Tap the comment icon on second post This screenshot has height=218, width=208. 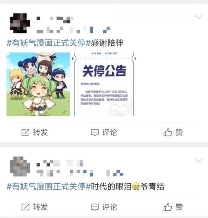95,207
